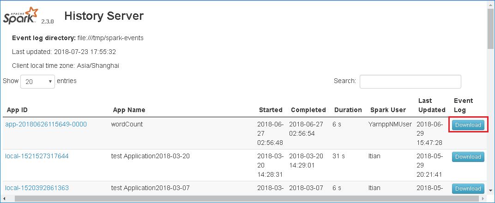
Task: Open local-1521527317644 application link
Action: [37, 156]
